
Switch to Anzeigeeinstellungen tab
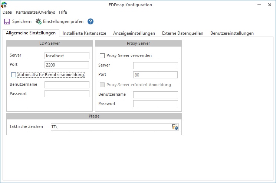pos(134,33)
